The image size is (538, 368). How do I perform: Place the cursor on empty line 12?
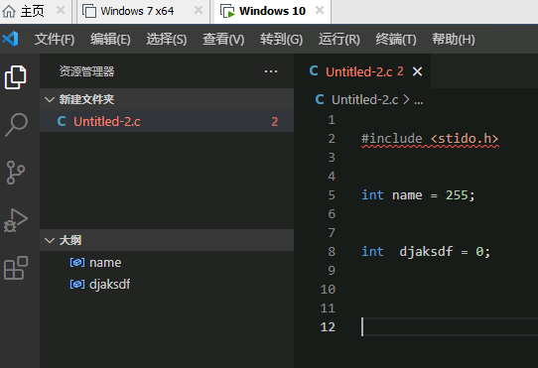450,327
